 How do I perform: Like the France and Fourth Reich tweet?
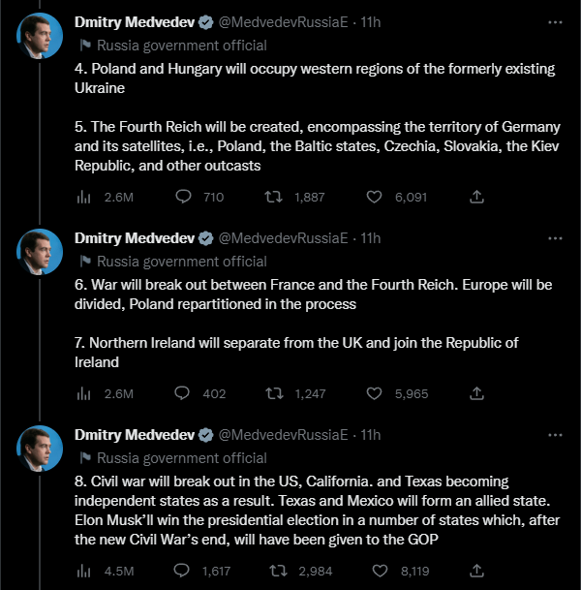(376, 393)
